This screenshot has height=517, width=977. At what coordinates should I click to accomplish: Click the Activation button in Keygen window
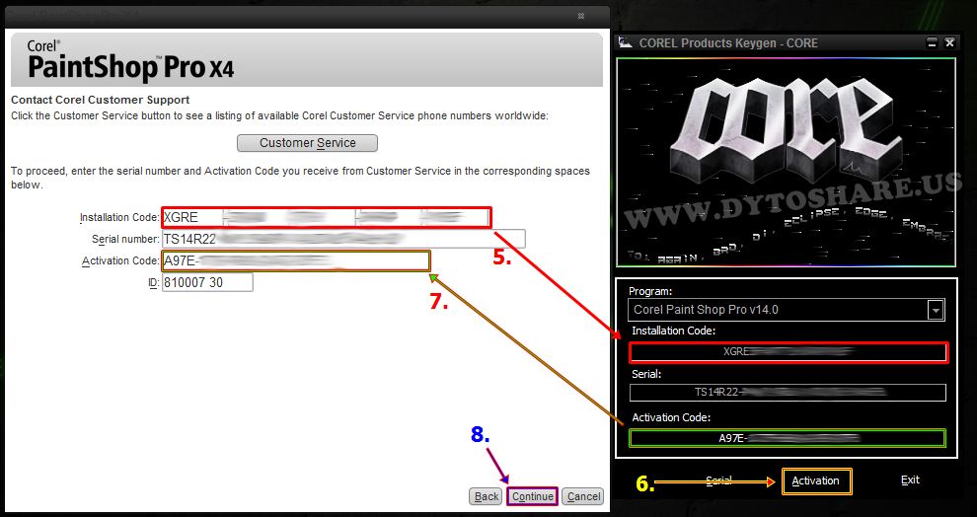(816, 480)
